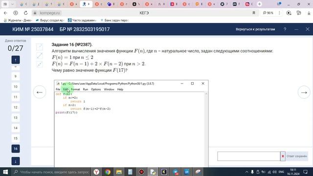Open the browser downloads icon
313x176 pixels.
(309, 13)
